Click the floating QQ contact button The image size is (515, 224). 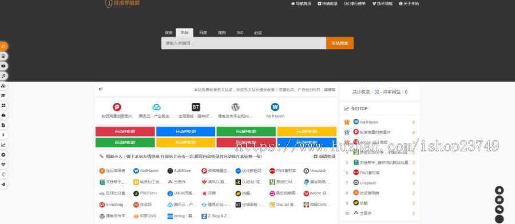point(499,190)
